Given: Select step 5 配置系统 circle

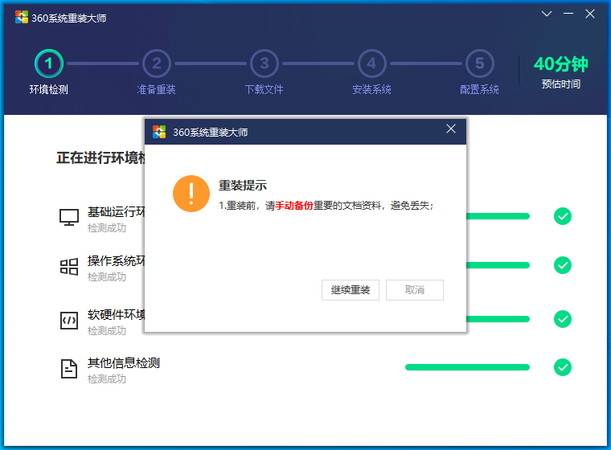Looking at the screenshot, I should point(479,63).
